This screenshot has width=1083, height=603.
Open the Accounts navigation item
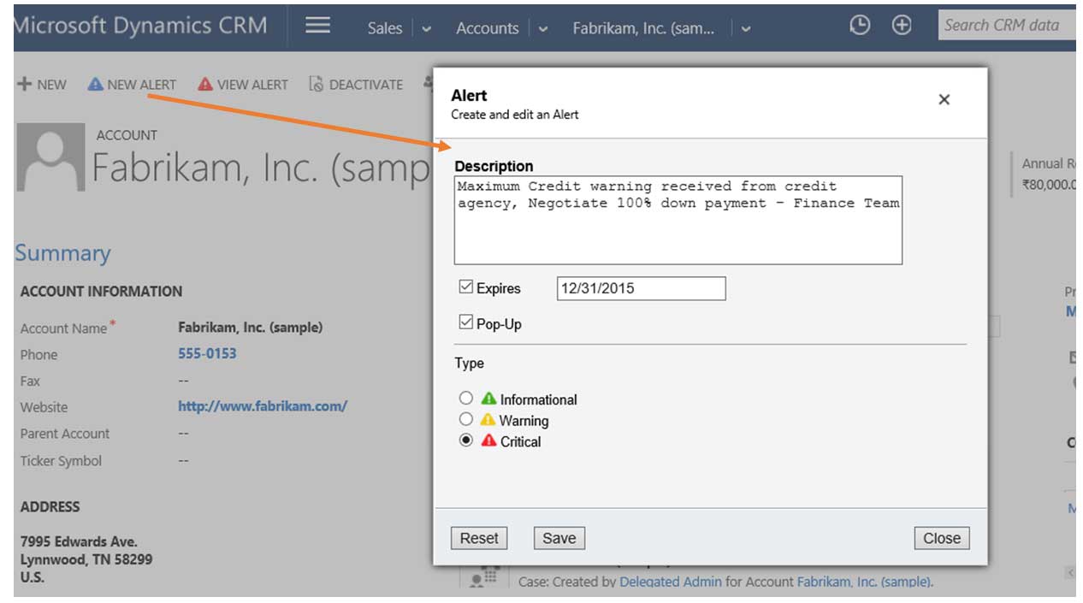(x=487, y=28)
